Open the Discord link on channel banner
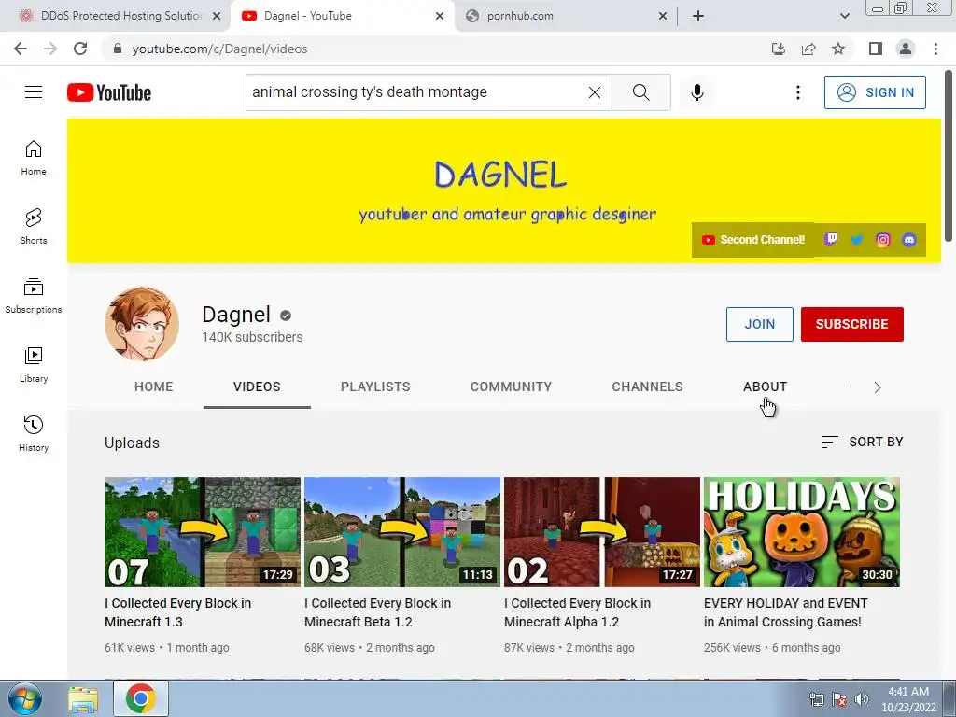The width and height of the screenshot is (956, 717). click(x=909, y=240)
